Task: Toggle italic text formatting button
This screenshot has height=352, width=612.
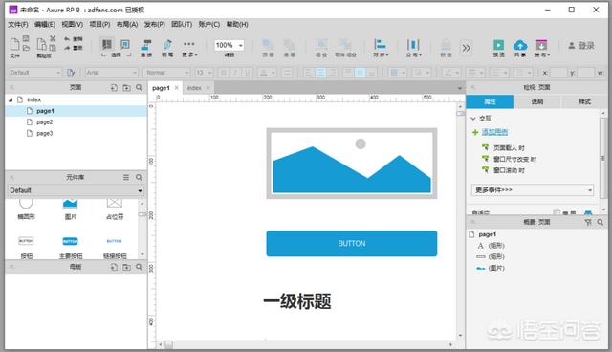Action: 235,73
